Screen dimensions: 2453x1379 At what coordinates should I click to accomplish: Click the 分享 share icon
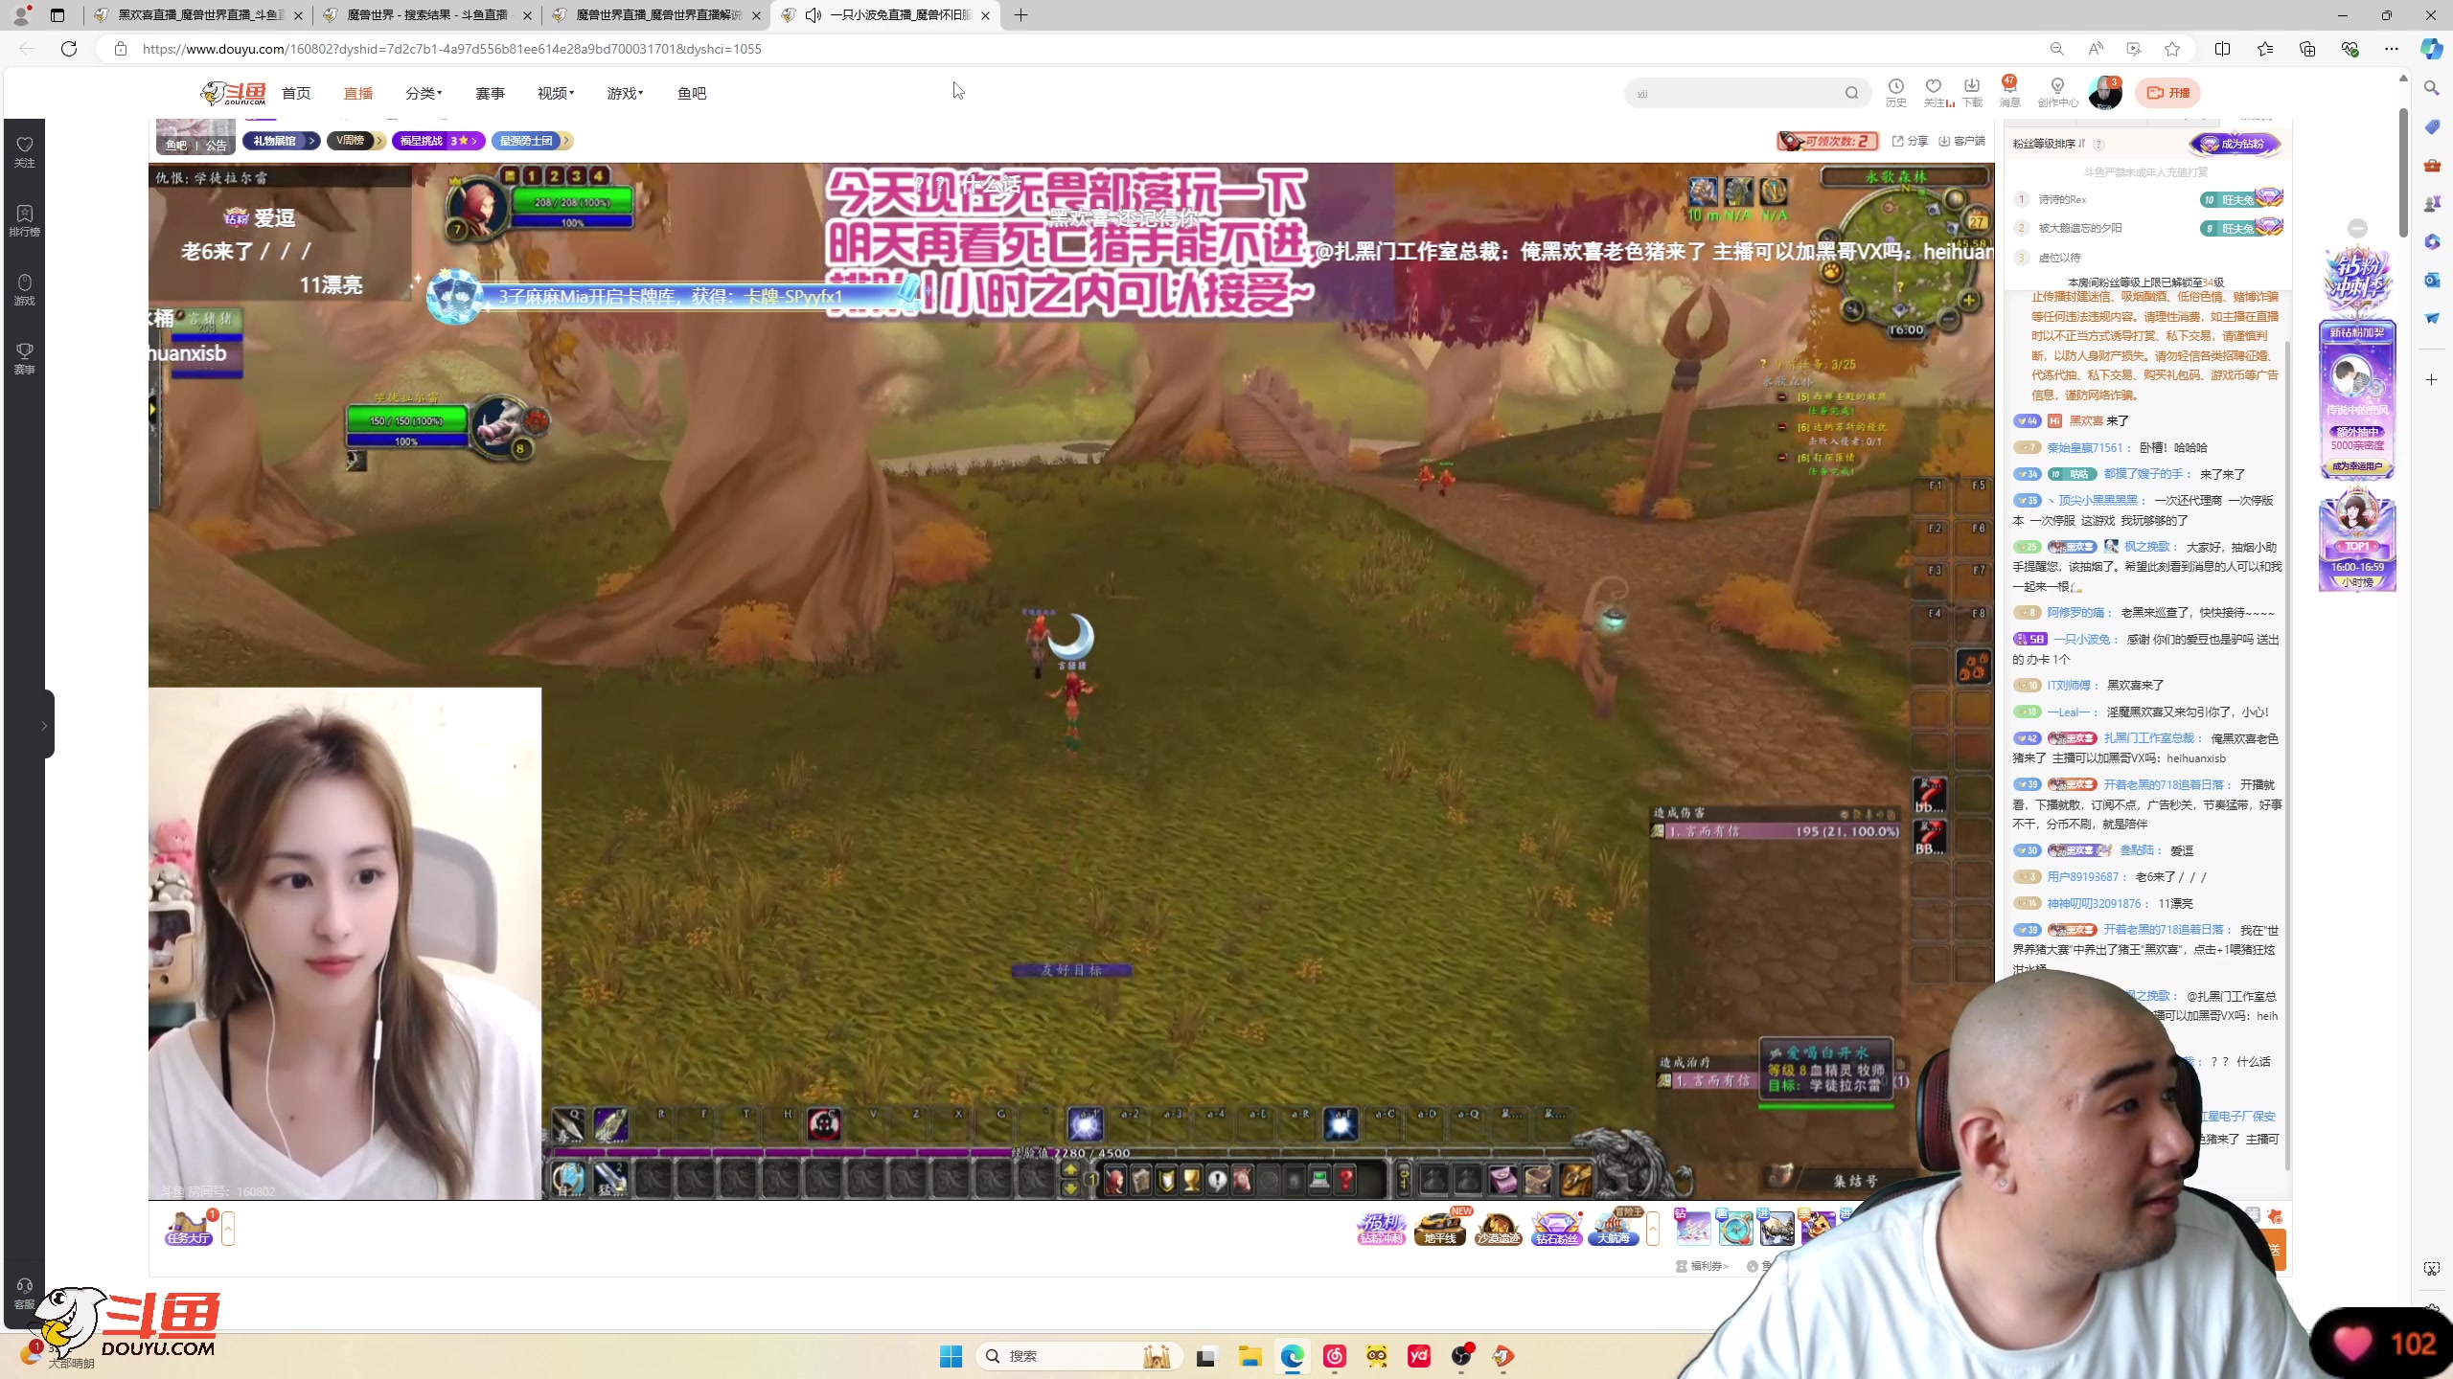point(1910,141)
